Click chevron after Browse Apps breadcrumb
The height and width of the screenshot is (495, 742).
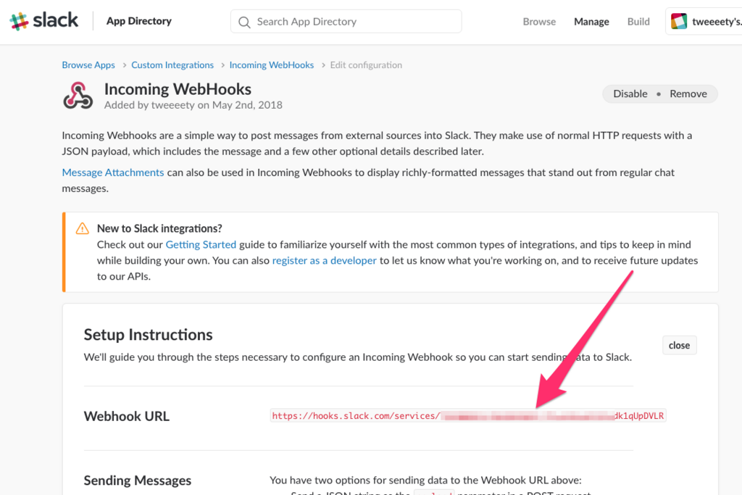pos(125,65)
